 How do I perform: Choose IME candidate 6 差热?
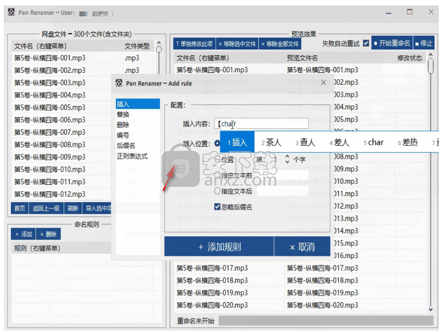408,142
